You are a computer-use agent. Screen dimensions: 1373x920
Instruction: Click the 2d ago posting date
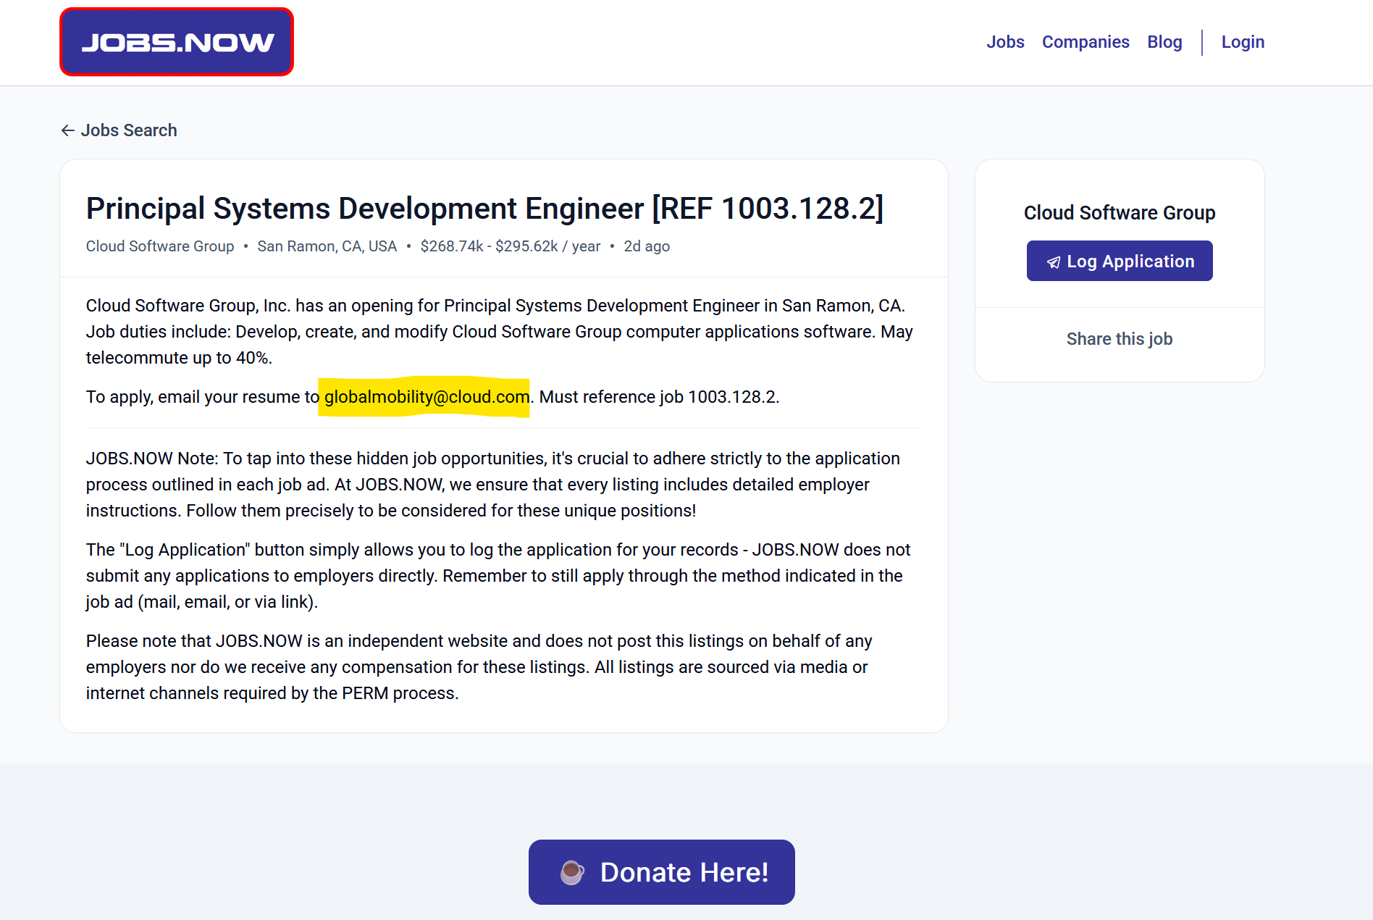tap(646, 246)
